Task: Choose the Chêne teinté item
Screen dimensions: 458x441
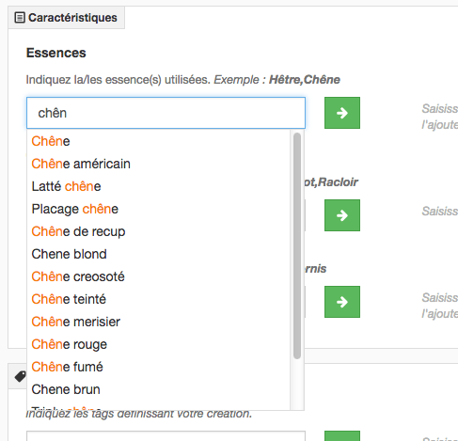Action: 159,299
